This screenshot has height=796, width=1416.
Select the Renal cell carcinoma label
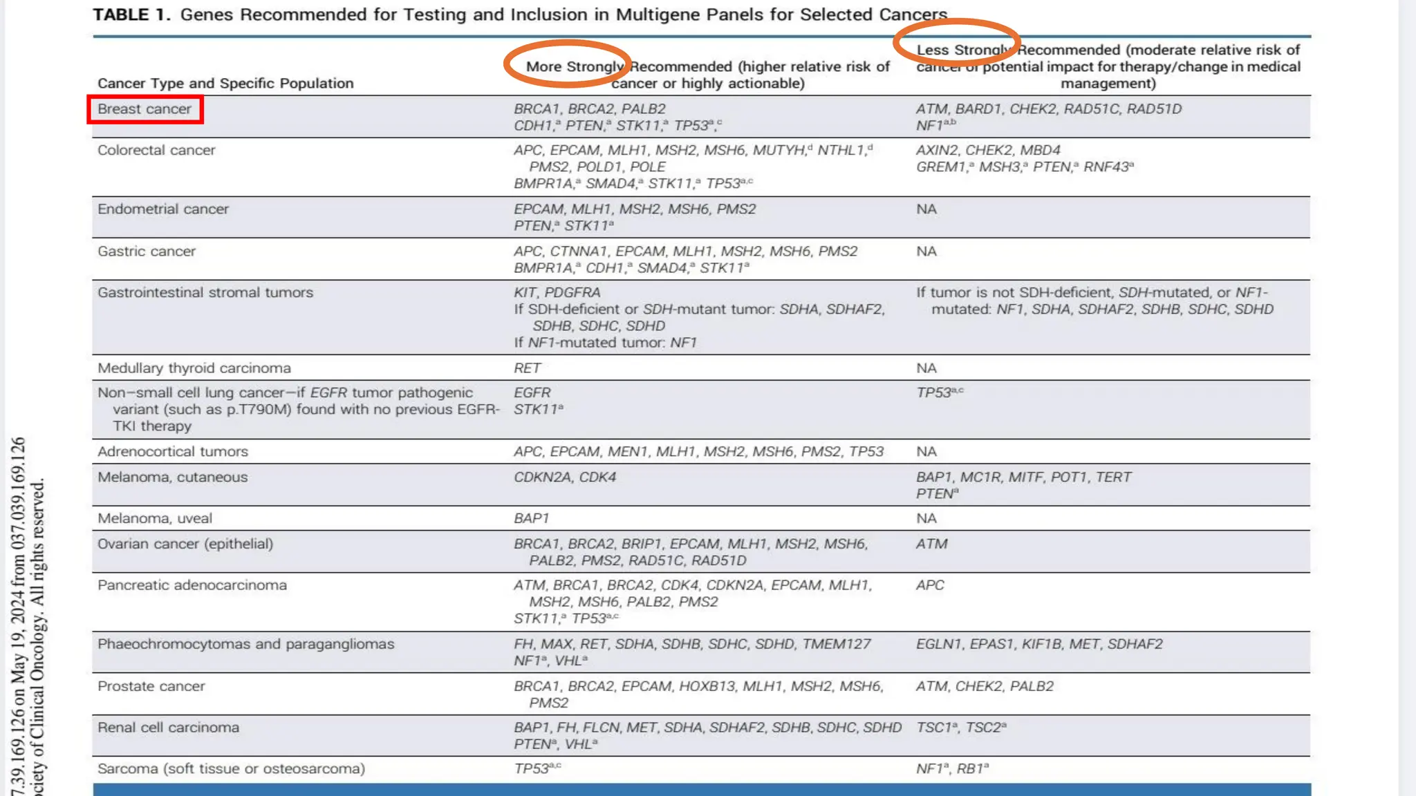(169, 728)
